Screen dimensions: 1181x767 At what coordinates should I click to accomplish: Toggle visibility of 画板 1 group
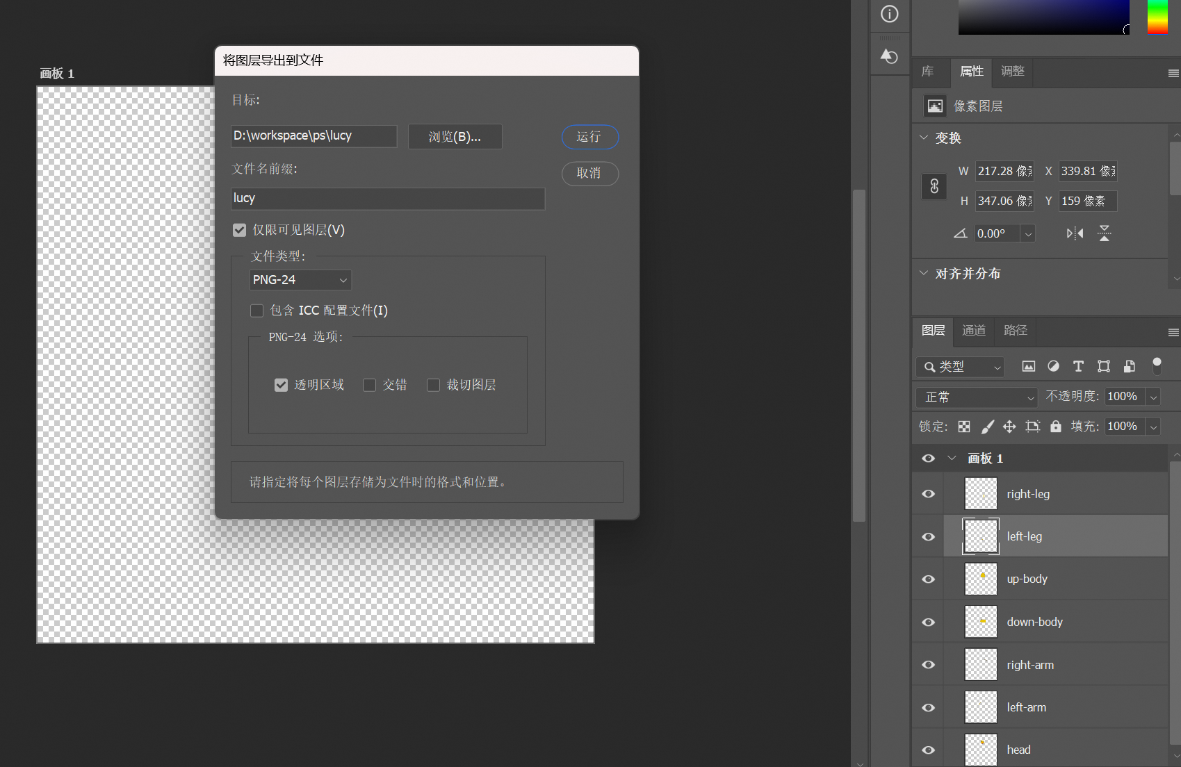928,459
